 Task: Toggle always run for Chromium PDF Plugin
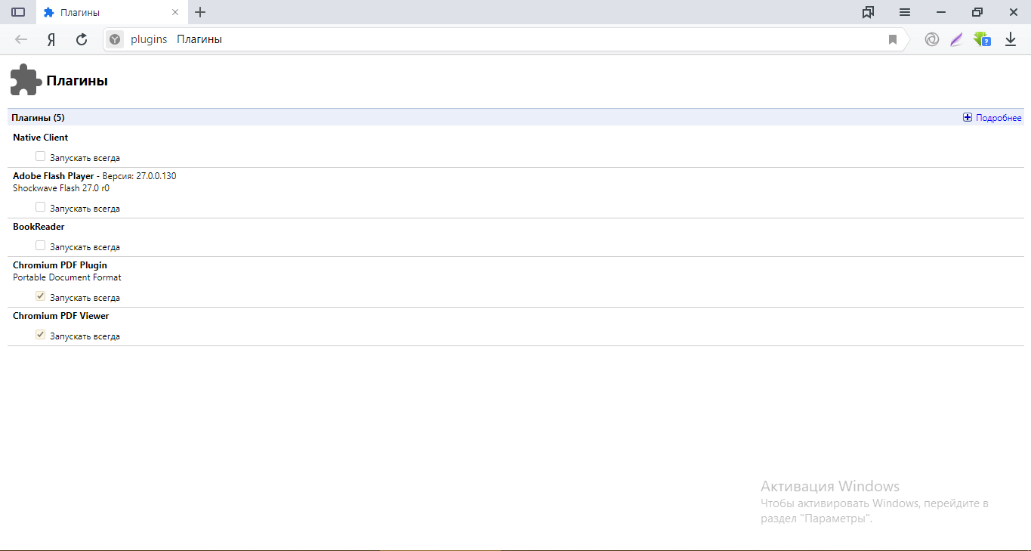tap(41, 296)
